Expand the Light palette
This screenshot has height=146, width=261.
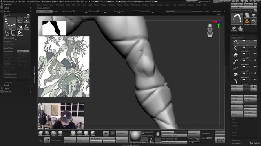pyautogui.click(x=6, y=88)
